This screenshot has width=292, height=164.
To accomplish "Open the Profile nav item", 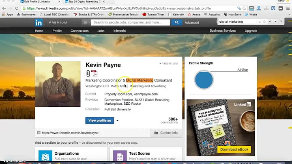I will click(57, 31).
